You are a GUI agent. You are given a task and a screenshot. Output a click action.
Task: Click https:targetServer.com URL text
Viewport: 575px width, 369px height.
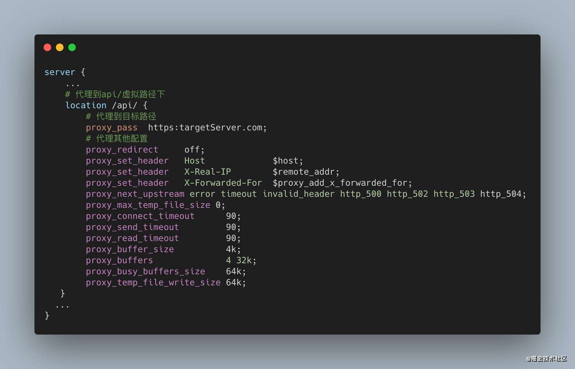point(207,128)
